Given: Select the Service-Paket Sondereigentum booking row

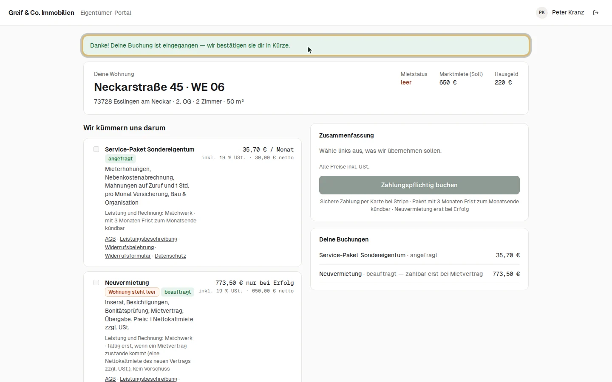Looking at the screenshot, I should (x=419, y=256).
